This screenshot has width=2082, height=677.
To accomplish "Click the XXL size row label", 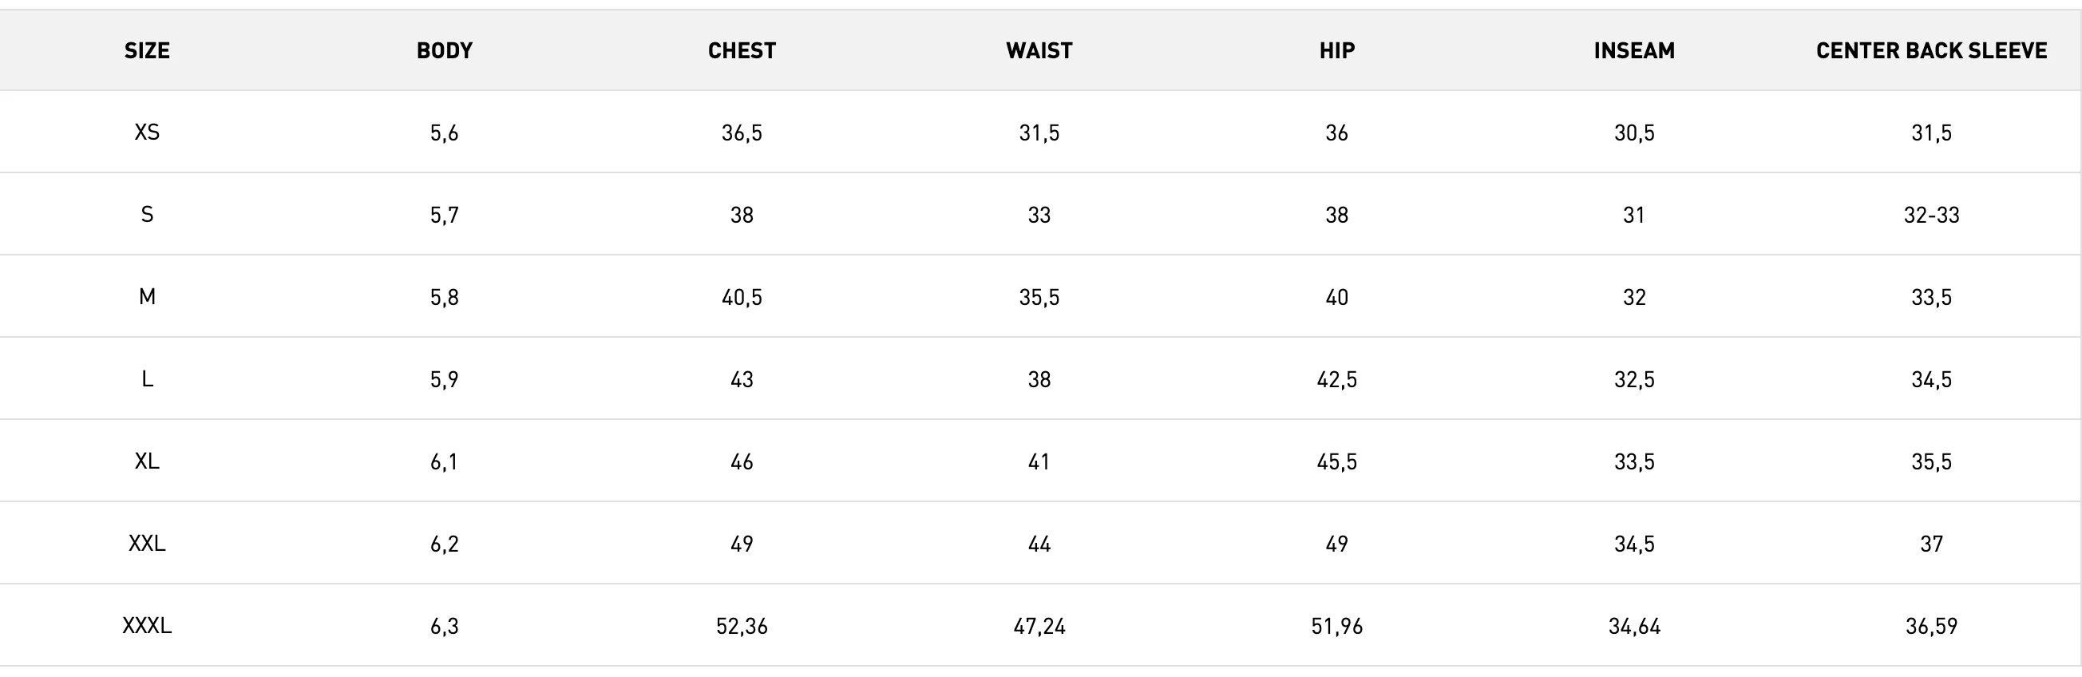I will click(x=147, y=544).
